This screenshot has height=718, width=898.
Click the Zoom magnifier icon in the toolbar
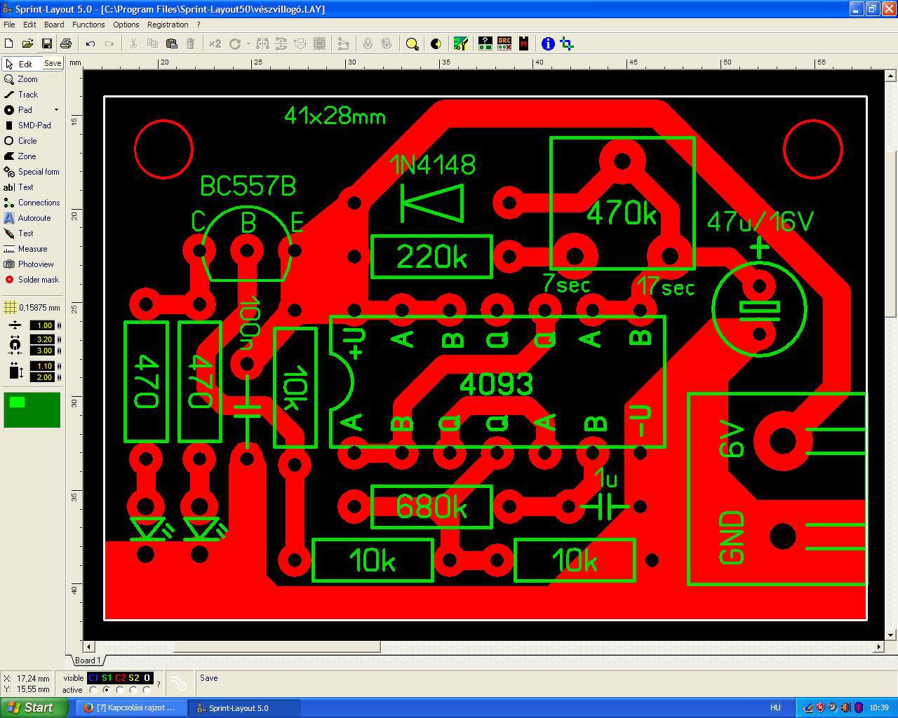413,43
